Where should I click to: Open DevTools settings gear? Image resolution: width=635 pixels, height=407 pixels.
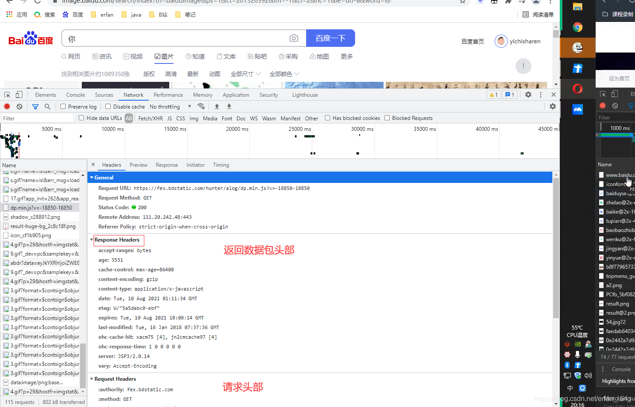pyautogui.click(x=528, y=95)
